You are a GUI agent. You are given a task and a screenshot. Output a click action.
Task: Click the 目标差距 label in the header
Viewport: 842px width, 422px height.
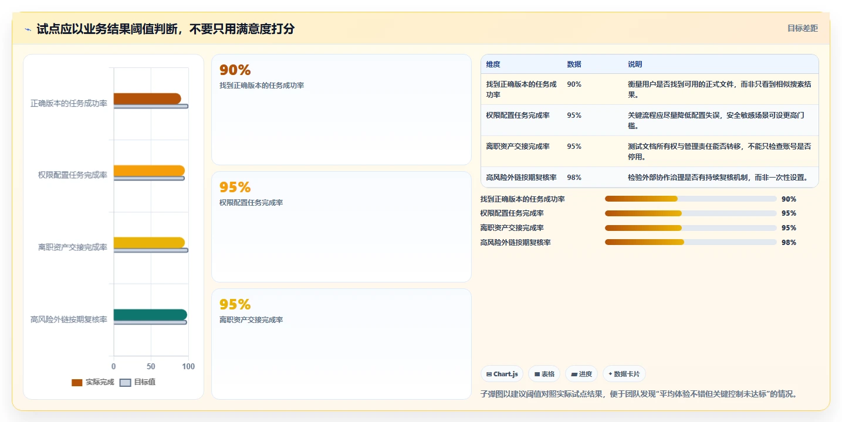click(x=802, y=28)
